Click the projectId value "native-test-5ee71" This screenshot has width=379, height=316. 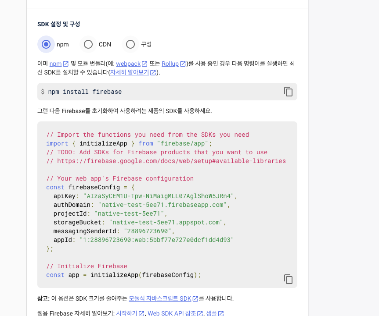pos(129,214)
